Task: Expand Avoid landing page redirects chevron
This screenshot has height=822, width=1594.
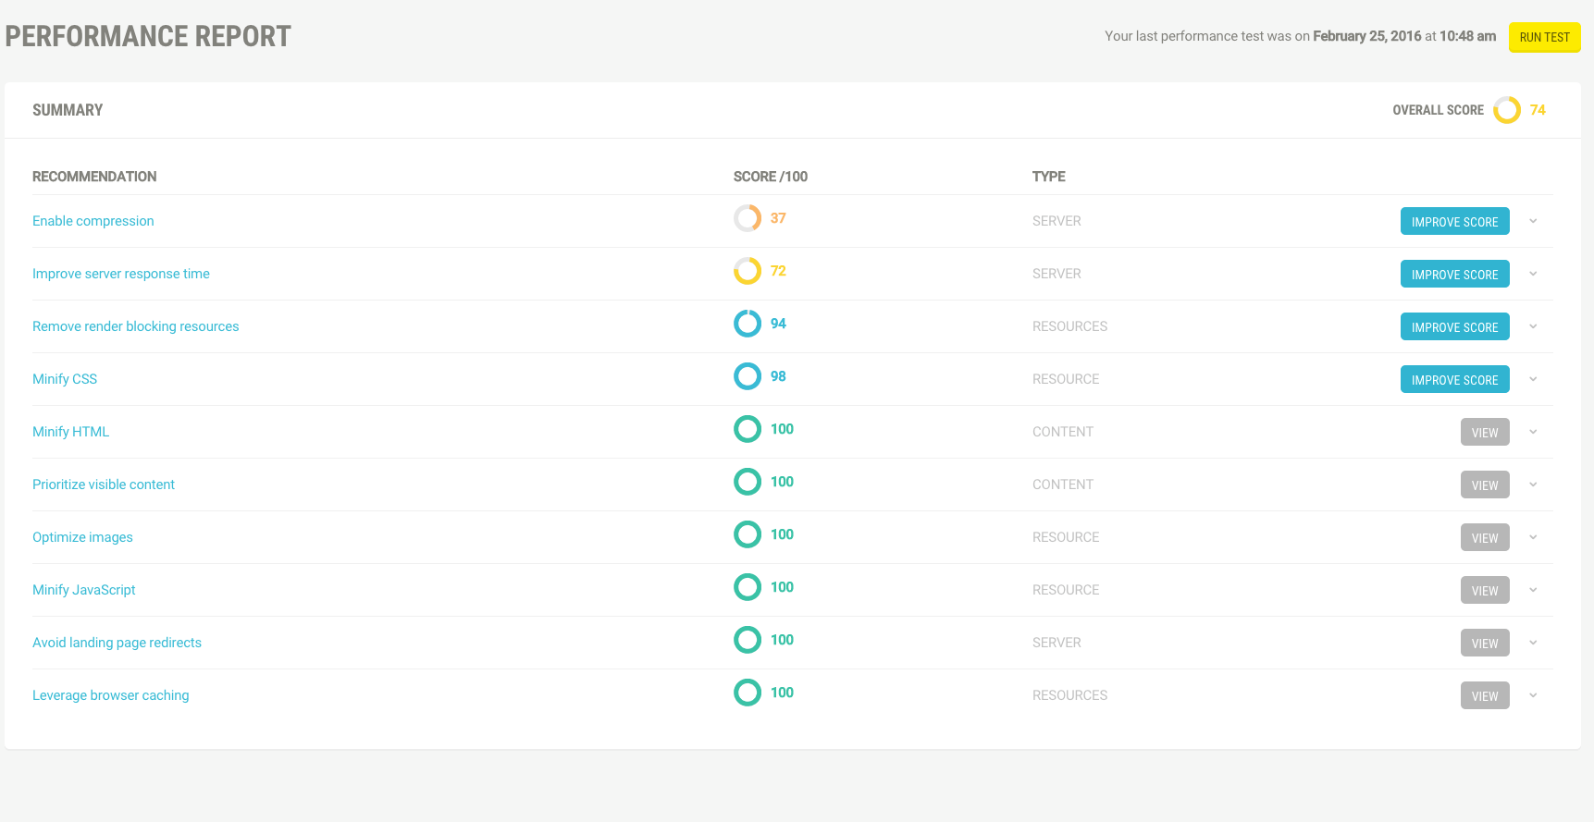Action: pos(1533,643)
